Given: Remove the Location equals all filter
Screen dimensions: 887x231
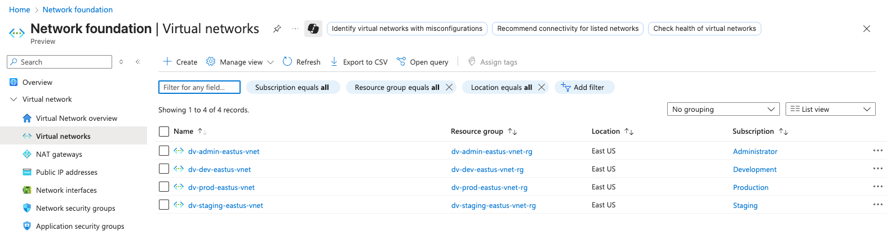Looking at the screenshot, I should pyautogui.click(x=542, y=87).
